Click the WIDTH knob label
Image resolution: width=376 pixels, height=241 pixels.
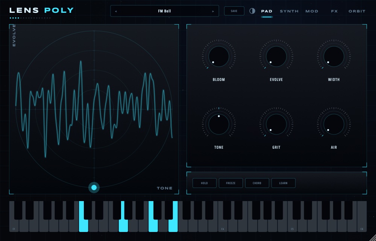pos(334,80)
